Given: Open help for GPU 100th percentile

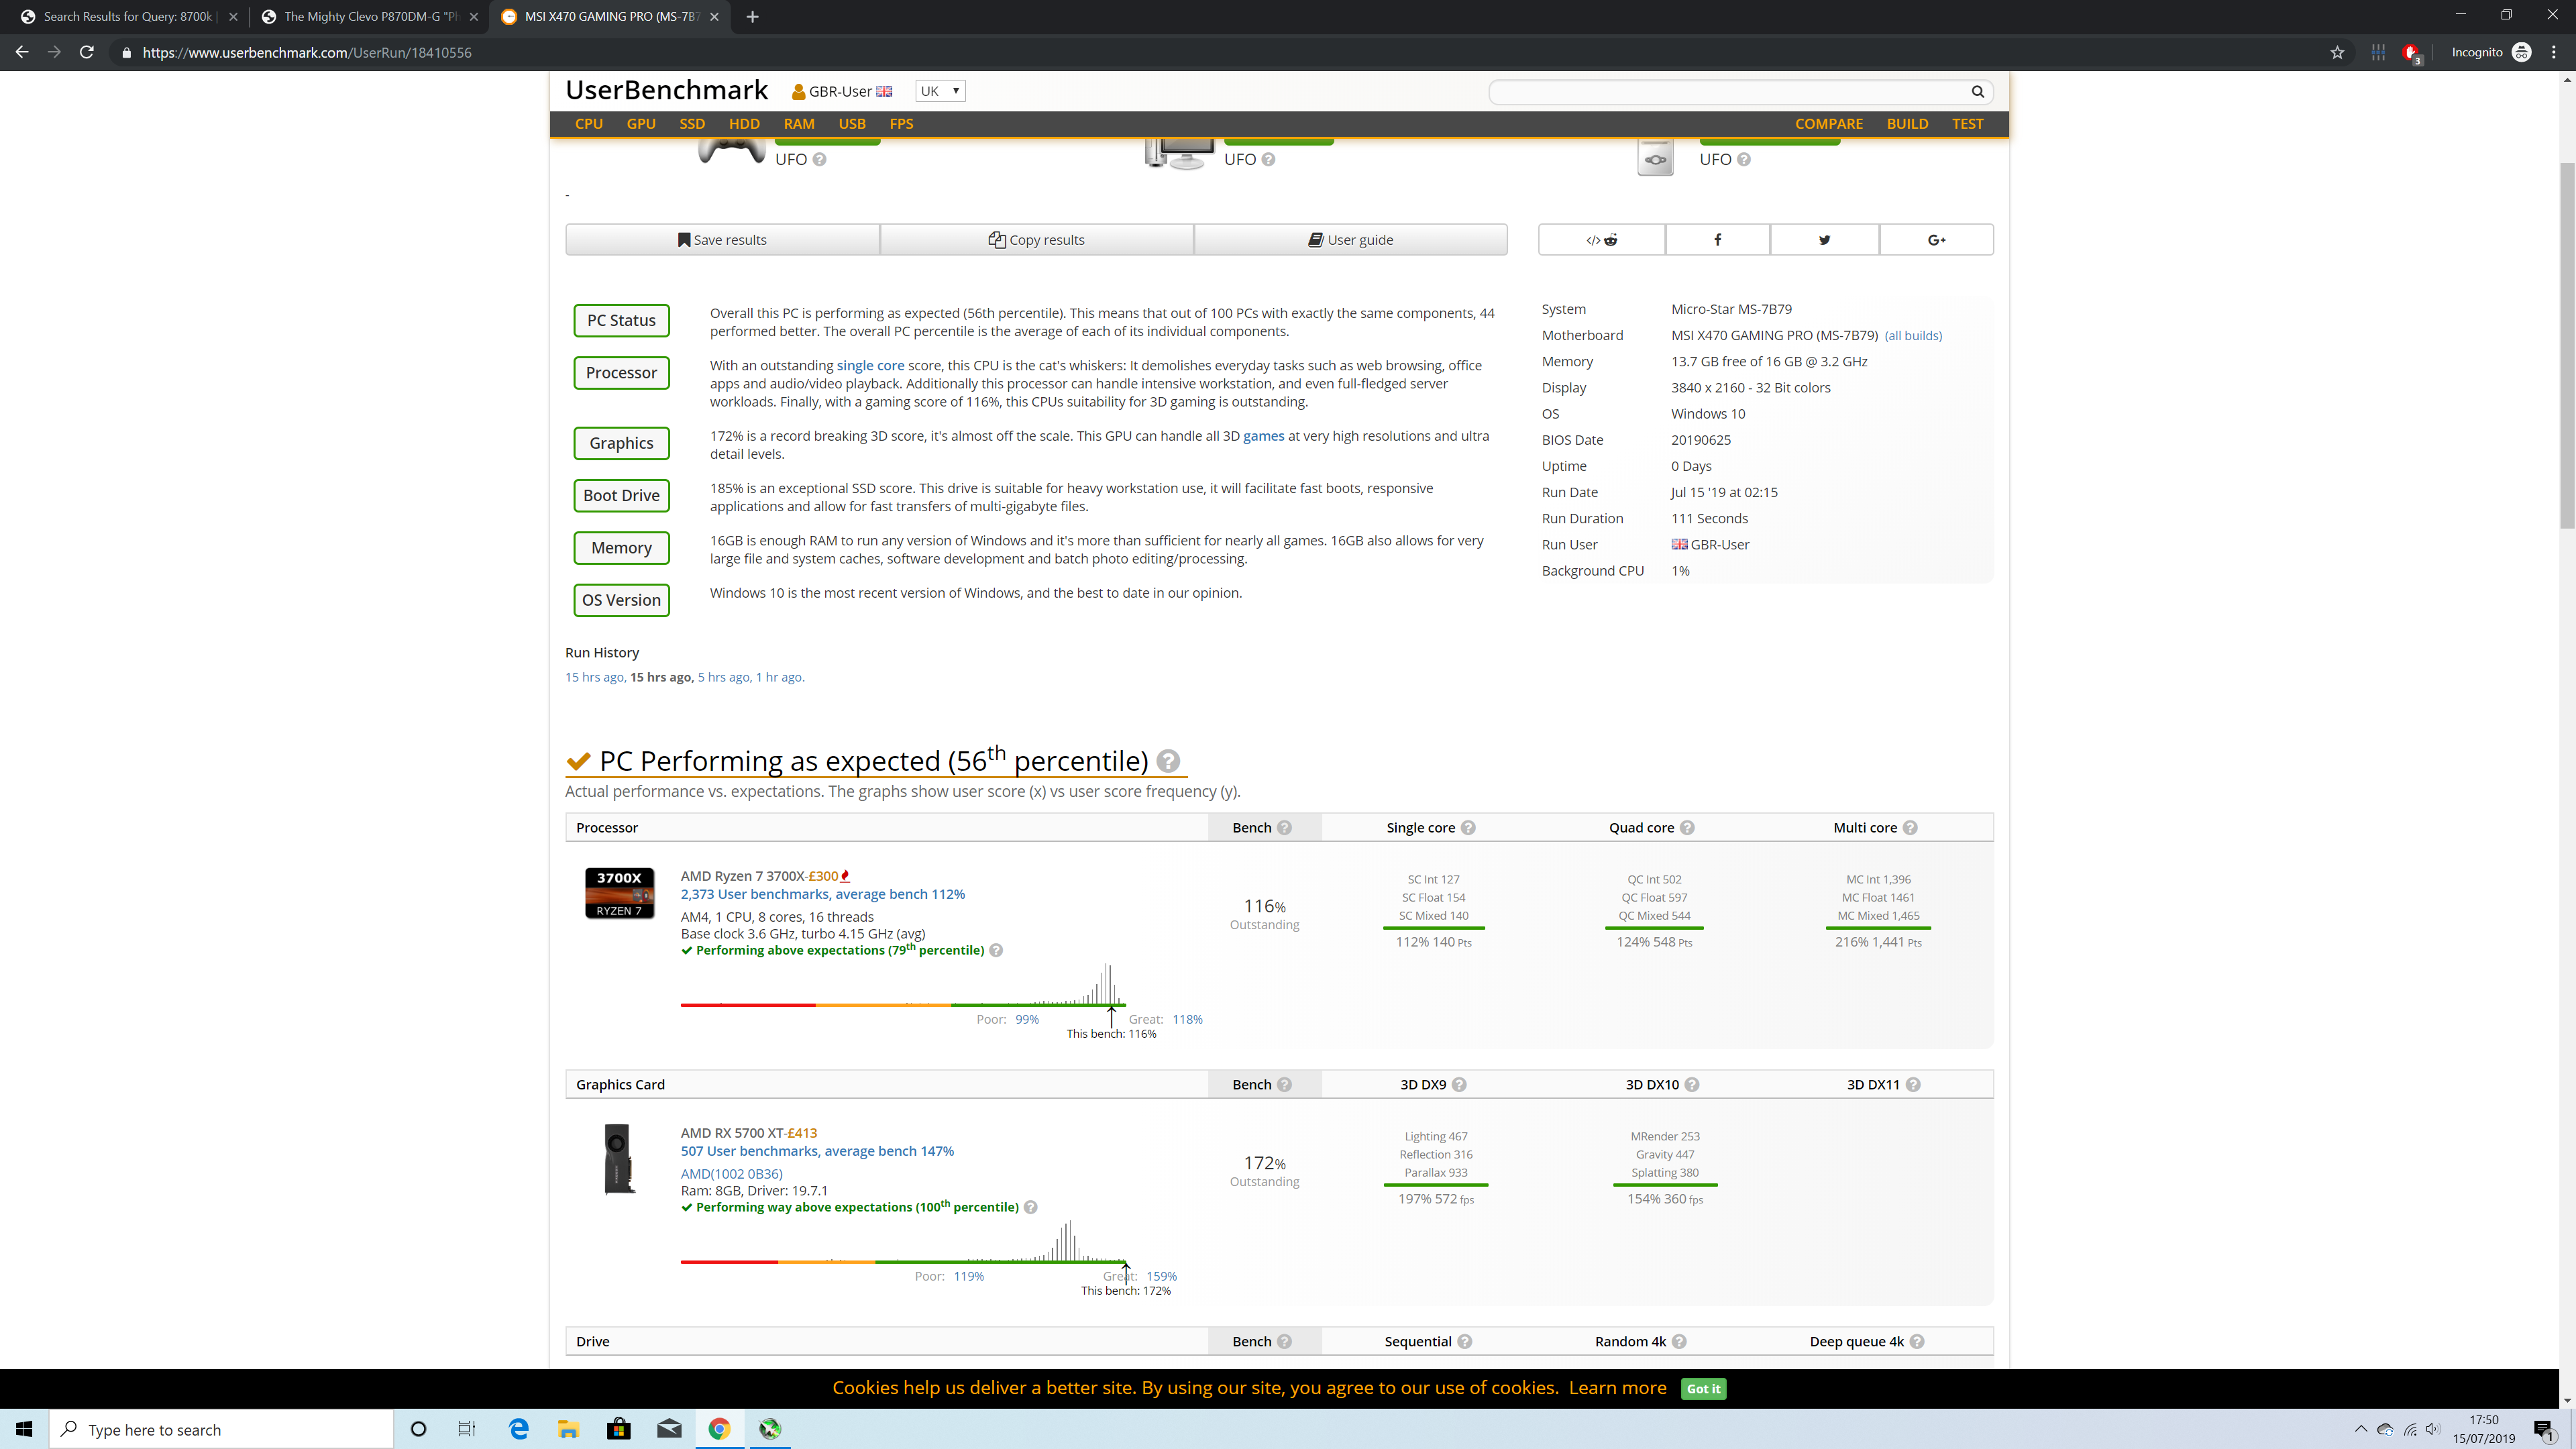Looking at the screenshot, I should pos(1031,1208).
